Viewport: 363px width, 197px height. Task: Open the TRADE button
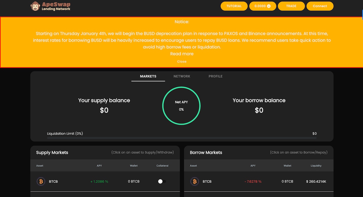pyautogui.click(x=291, y=6)
